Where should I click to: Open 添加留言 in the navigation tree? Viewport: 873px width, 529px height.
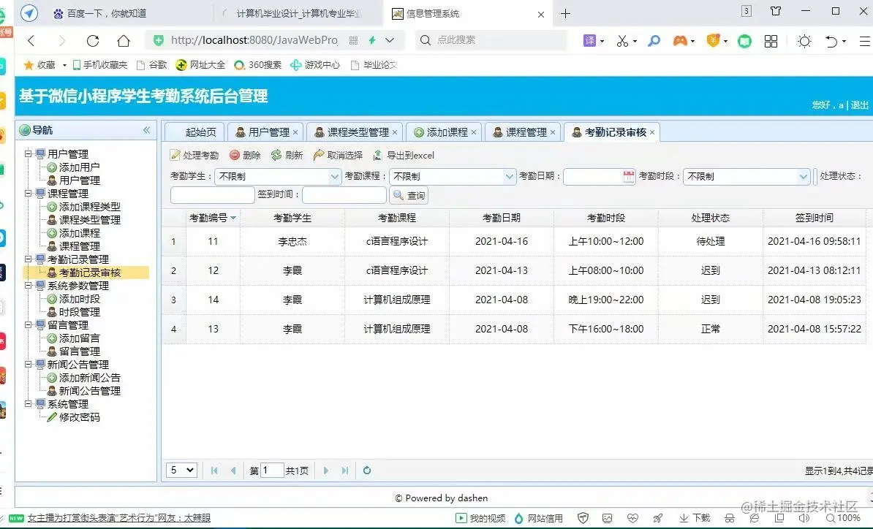(79, 338)
